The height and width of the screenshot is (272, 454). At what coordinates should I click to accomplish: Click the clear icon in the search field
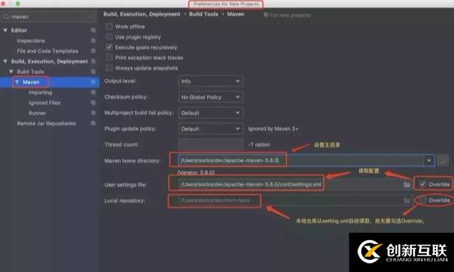91,17
